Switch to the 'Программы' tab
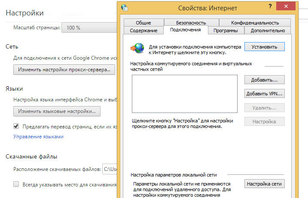 (226, 30)
